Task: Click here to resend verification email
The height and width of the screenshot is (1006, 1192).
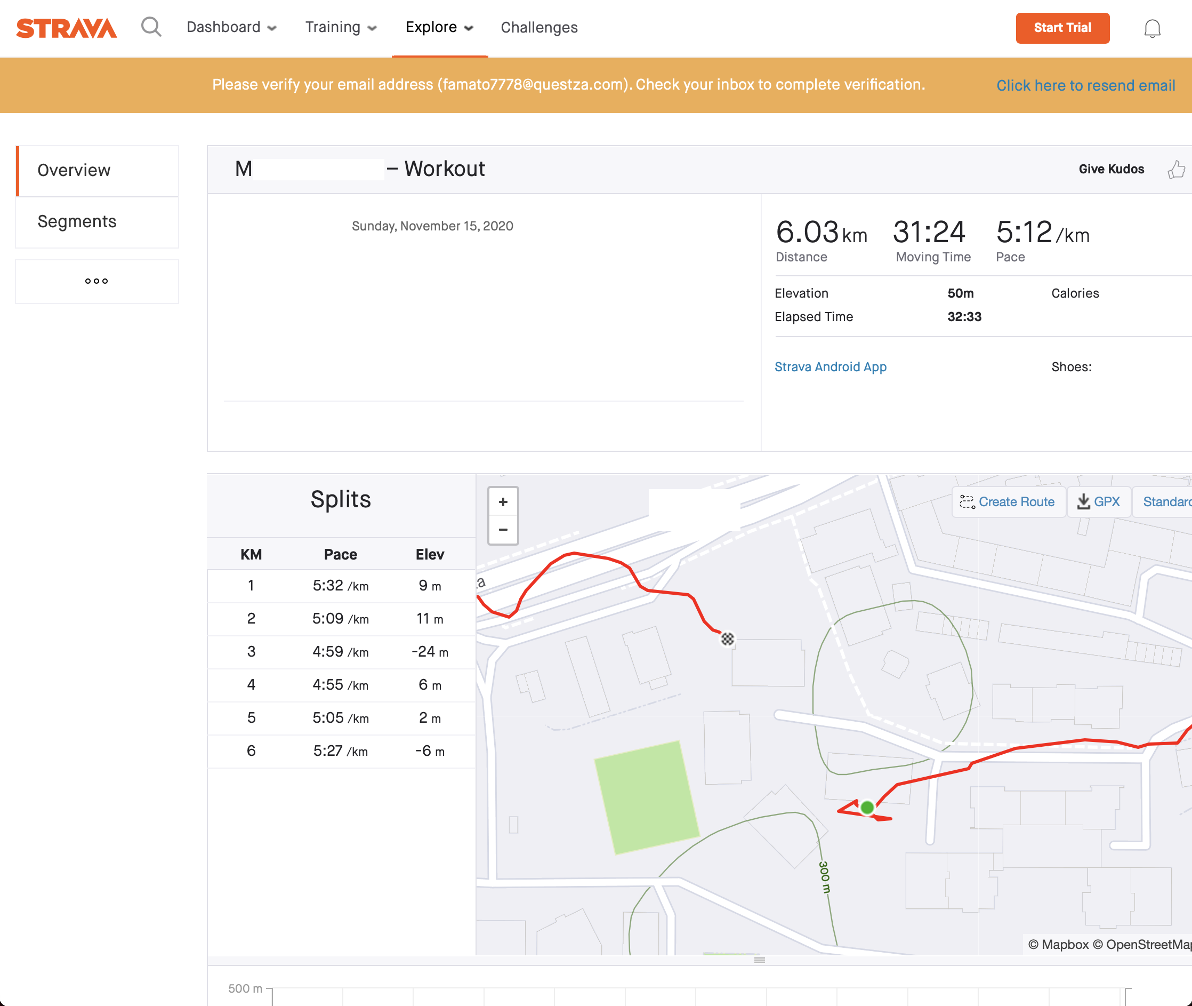Action: 1085,85
